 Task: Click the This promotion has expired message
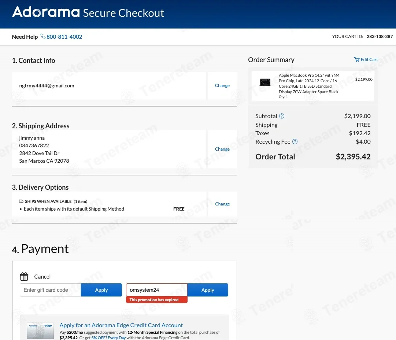[156, 300]
